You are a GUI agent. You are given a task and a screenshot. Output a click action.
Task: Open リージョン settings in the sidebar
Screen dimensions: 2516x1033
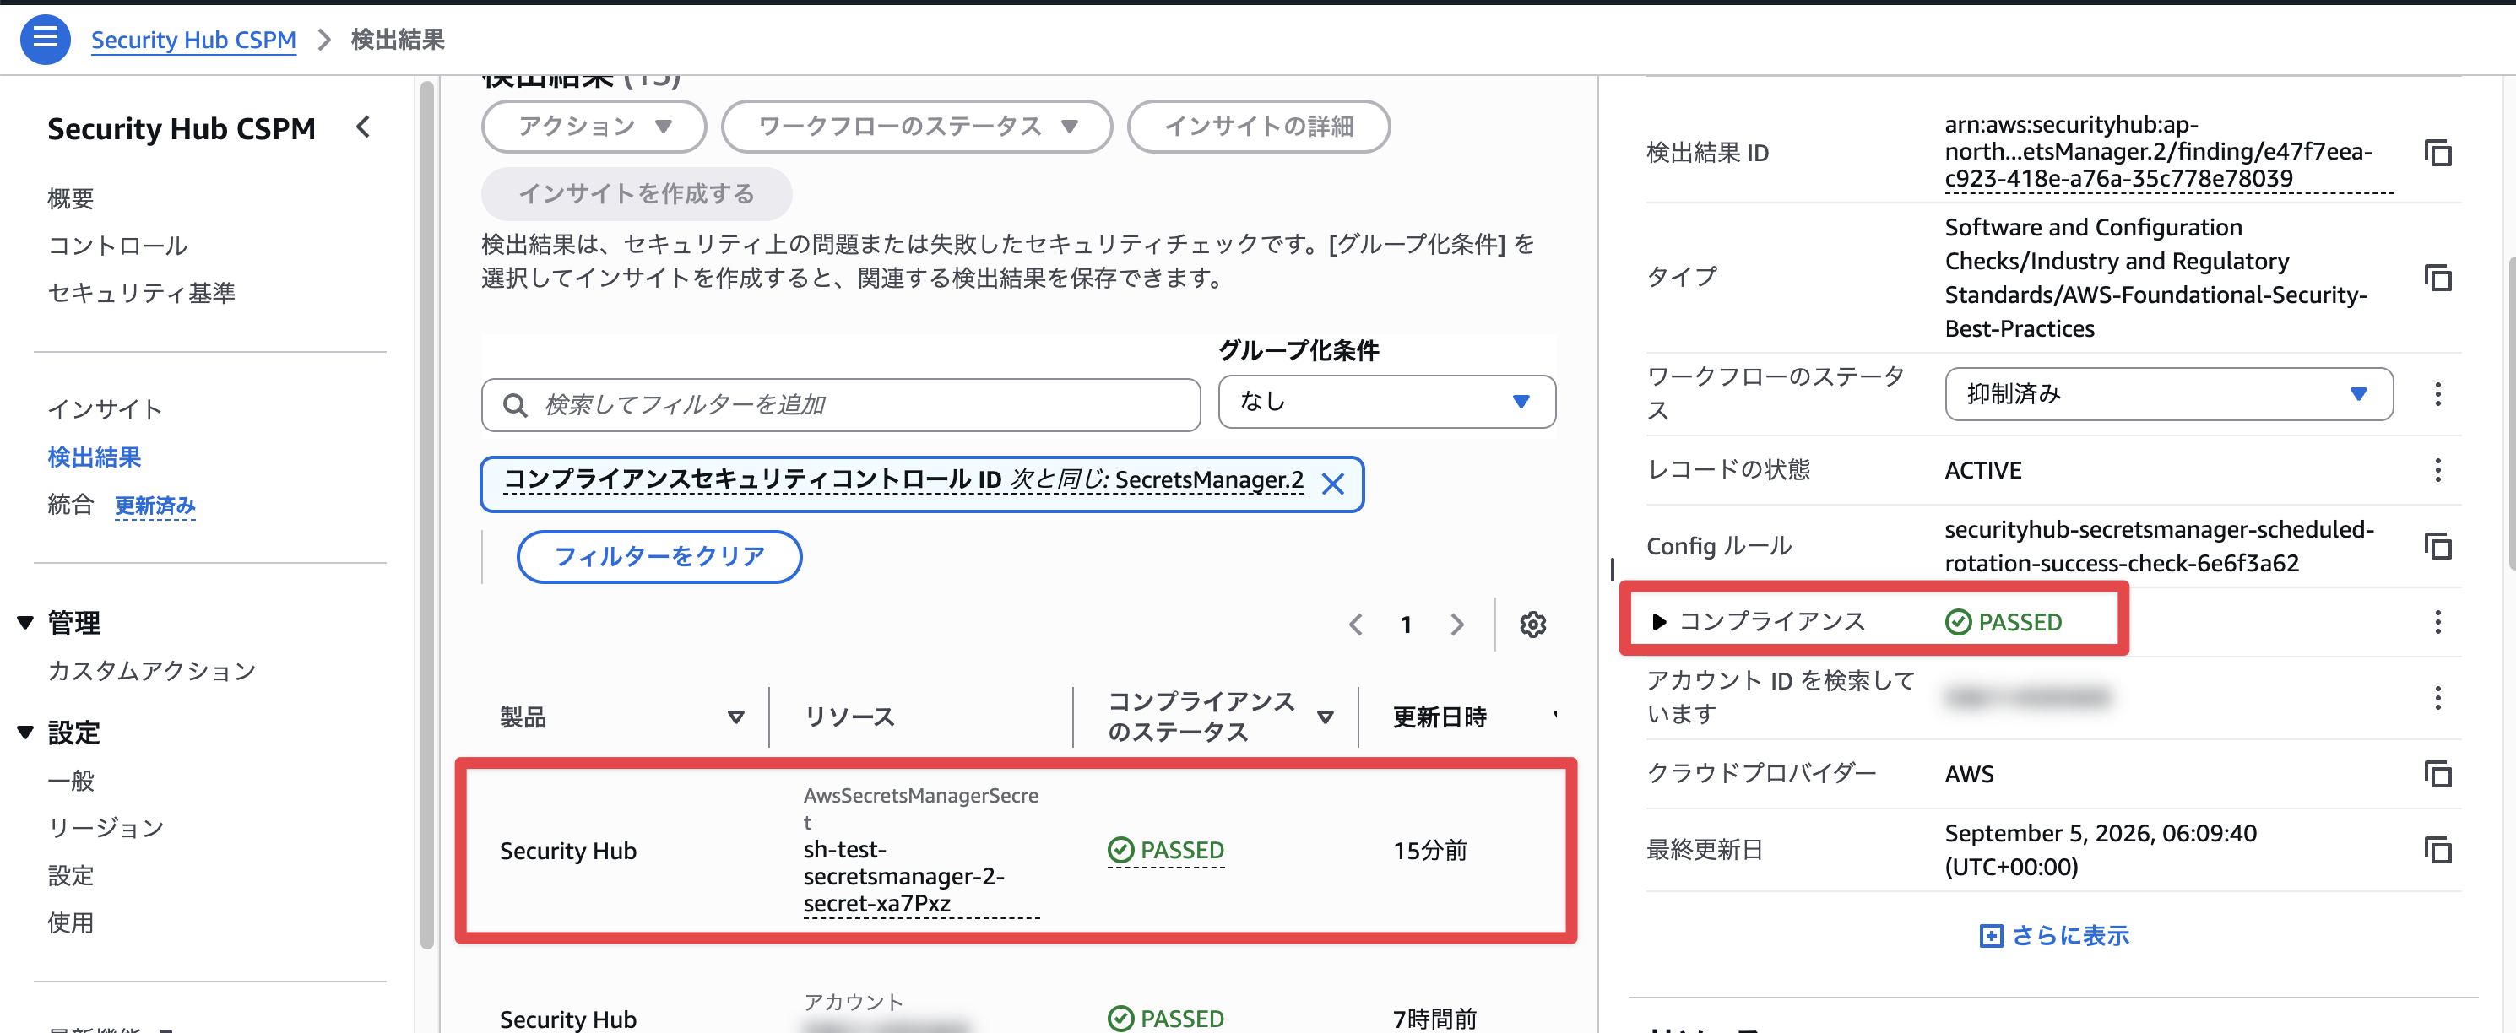point(106,828)
